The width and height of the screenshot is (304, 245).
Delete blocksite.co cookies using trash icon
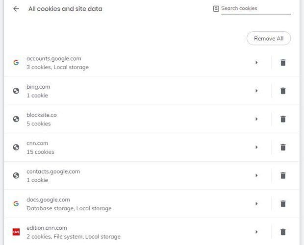tap(283, 119)
